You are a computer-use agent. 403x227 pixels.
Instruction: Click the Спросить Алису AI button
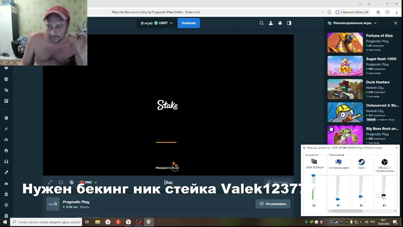[352, 12]
